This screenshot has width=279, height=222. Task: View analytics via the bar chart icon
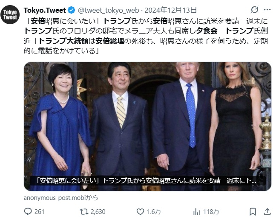coord(197,211)
